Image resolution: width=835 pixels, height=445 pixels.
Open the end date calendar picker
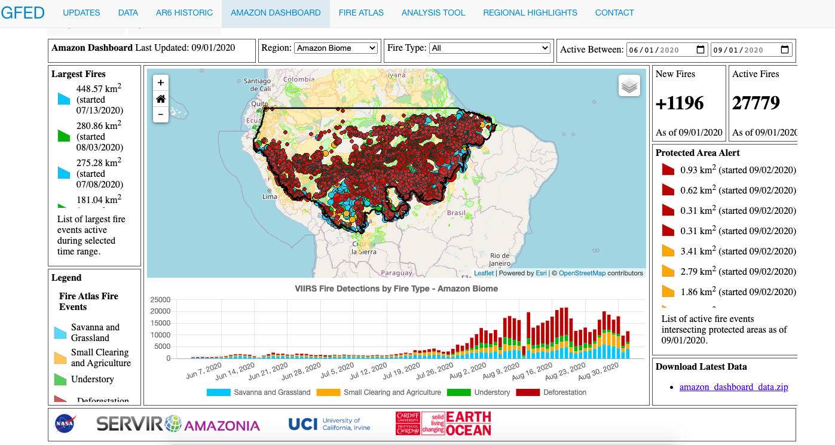pyautogui.click(x=784, y=50)
